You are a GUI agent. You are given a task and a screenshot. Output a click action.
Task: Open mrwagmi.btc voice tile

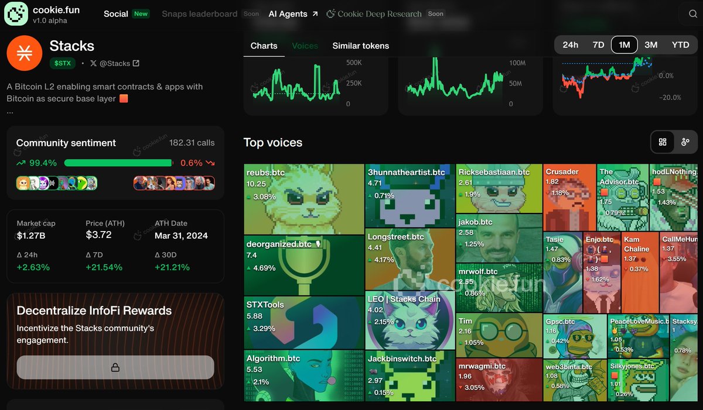499,380
